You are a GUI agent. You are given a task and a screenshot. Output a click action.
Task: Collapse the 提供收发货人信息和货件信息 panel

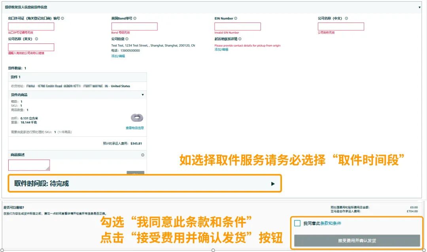[x=420, y=7]
